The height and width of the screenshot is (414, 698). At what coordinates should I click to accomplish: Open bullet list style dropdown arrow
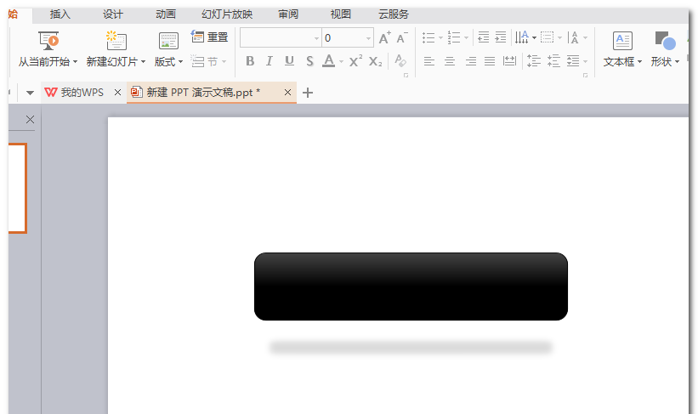pos(440,38)
